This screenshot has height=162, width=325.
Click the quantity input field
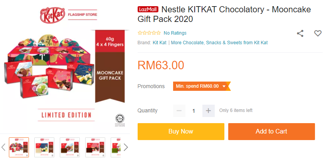[194, 111]
